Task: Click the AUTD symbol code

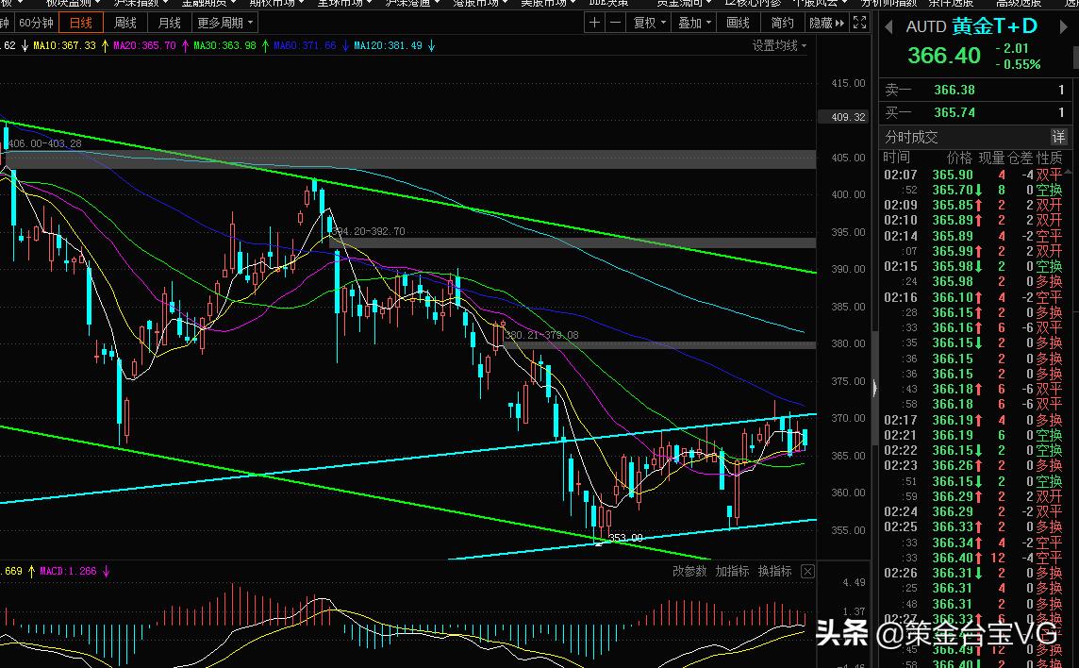Action: [x=926, y=26]
